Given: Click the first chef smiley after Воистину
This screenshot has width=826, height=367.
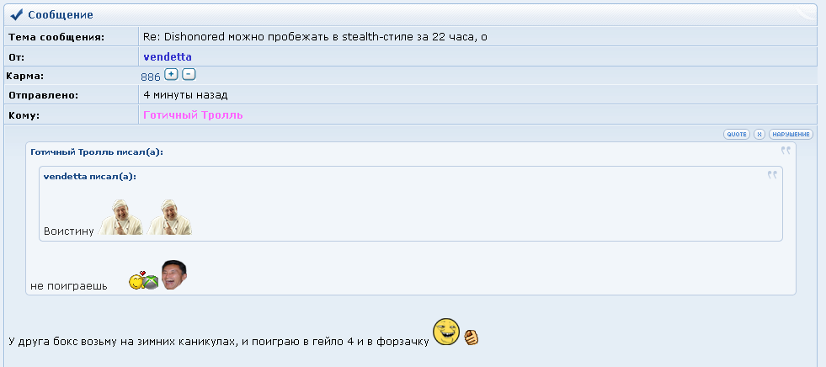Looking at the screenshot, I should (x=120, y=217).
